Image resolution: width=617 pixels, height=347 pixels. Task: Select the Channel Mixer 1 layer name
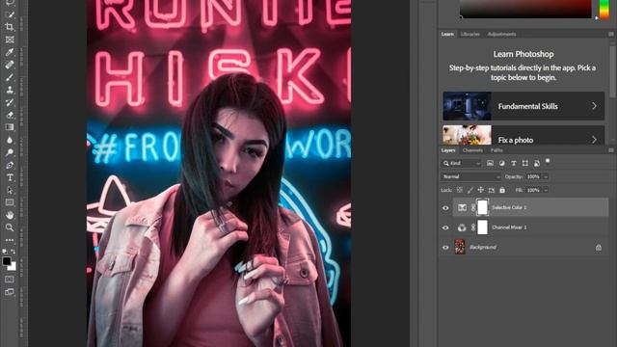tap(509, 227)
